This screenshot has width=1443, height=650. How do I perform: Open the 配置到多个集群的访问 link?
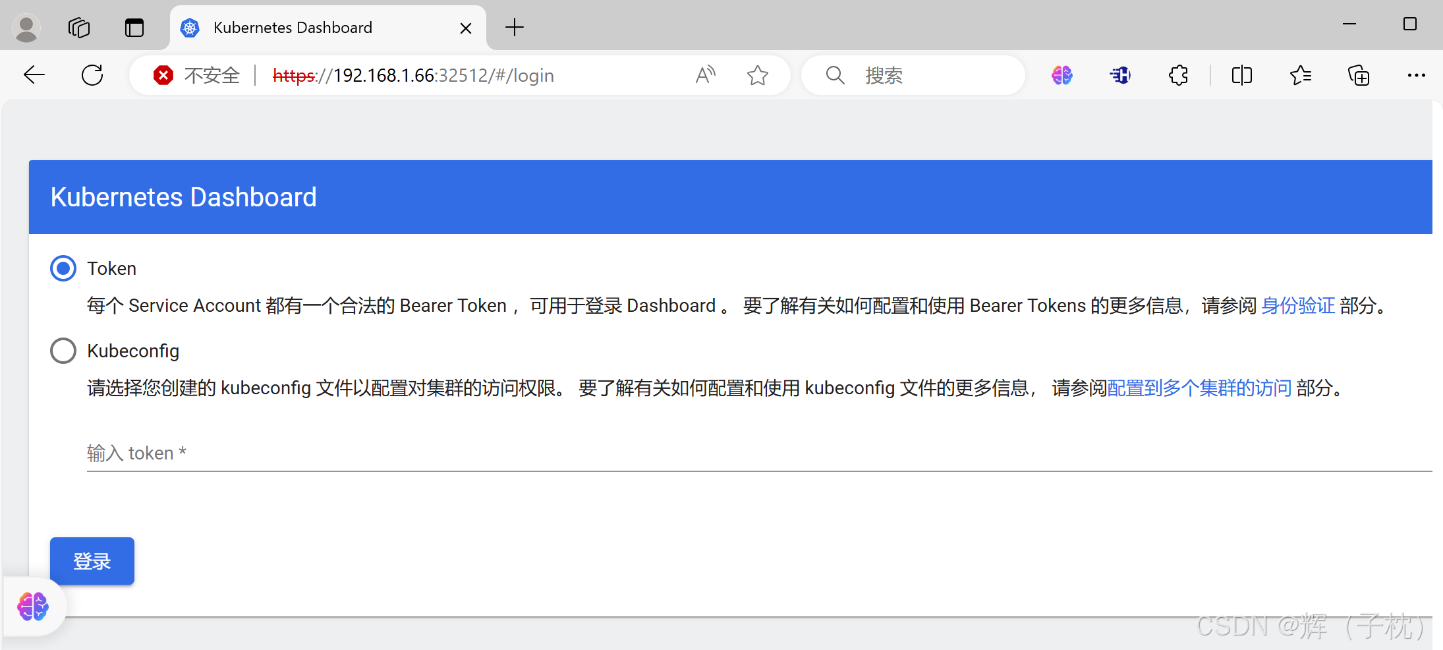pyautogui.click(x=1199, y=388)
